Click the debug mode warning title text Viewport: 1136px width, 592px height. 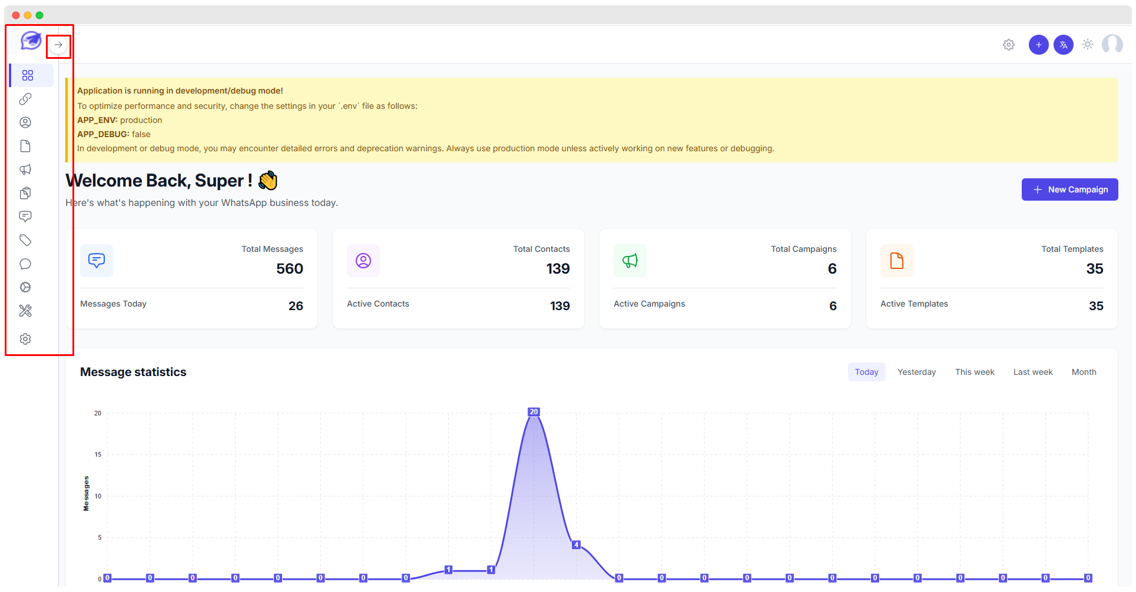pyautogui.click(x=180, y=91)
